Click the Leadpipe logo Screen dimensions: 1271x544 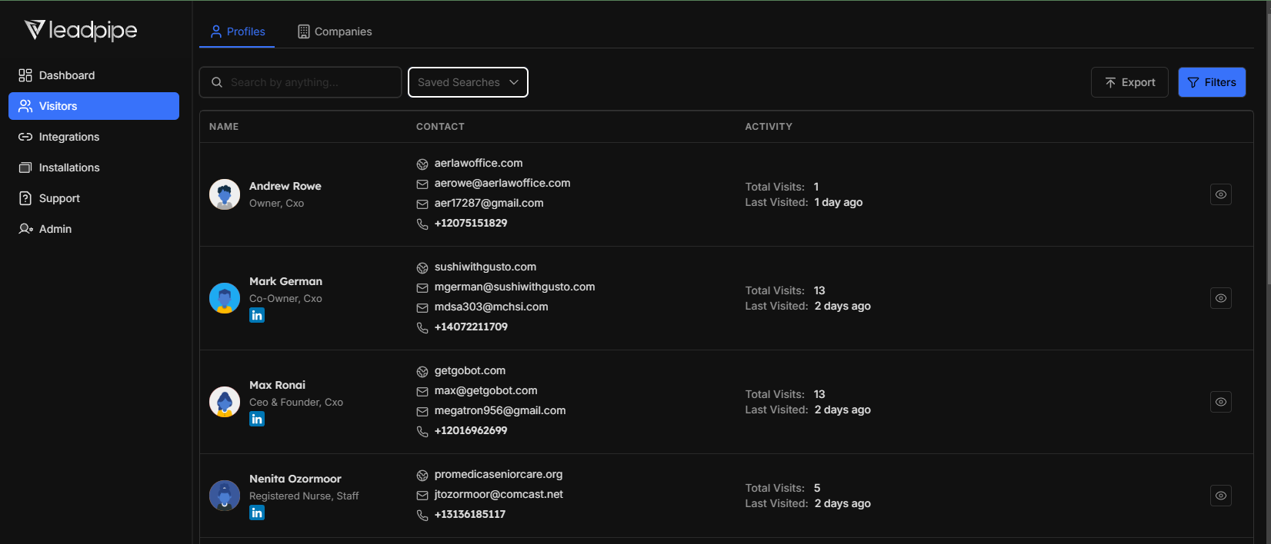click(x=81, y=30)
